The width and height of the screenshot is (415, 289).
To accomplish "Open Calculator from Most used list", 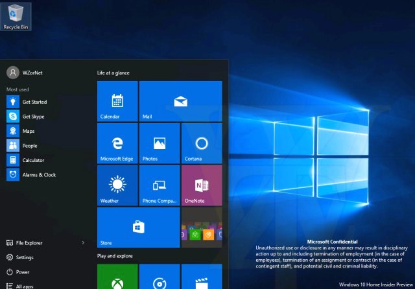I will (32, 160).
